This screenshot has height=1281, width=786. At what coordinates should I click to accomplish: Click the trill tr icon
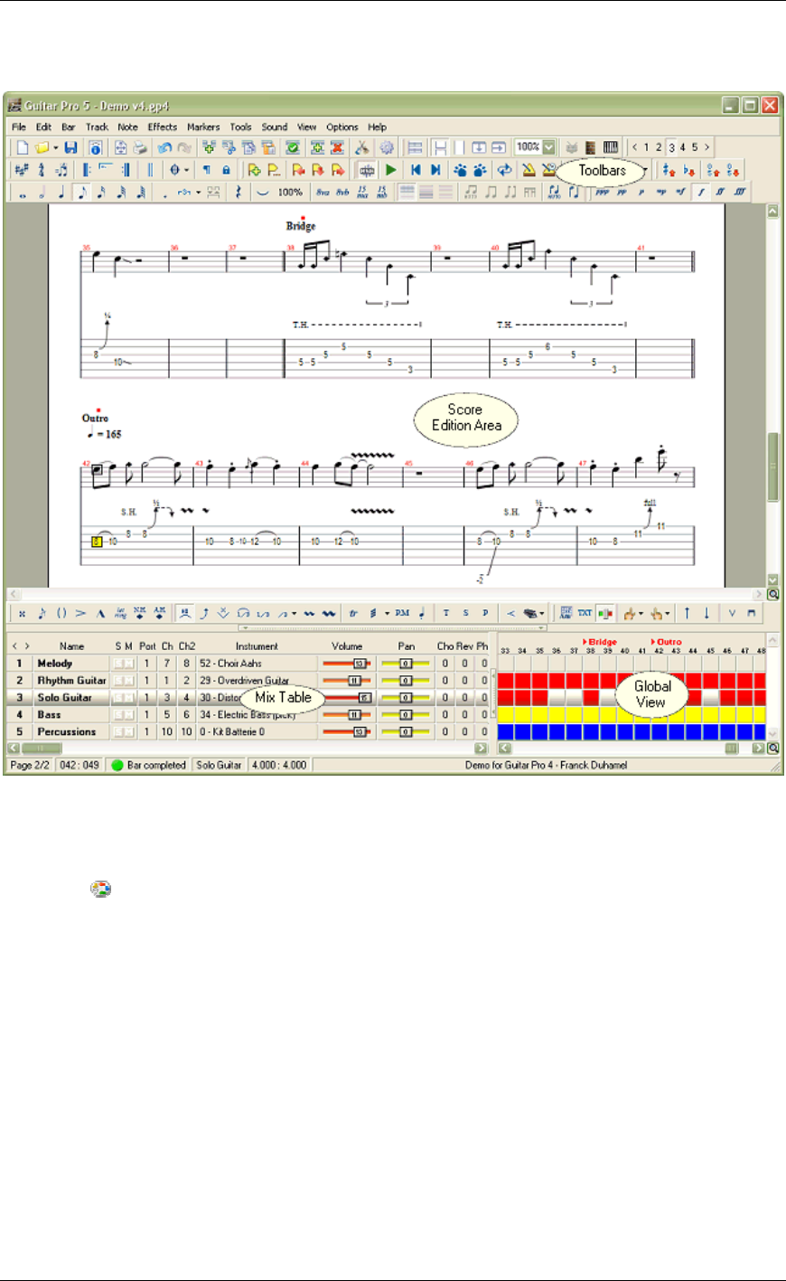pyautogui.click(x=353, y=613)
